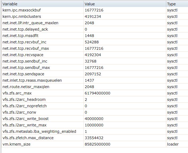This screenshot has width=188, height=153.
Task: Click the Type column header
Action: pyautogui.click(x=177, y=4)
